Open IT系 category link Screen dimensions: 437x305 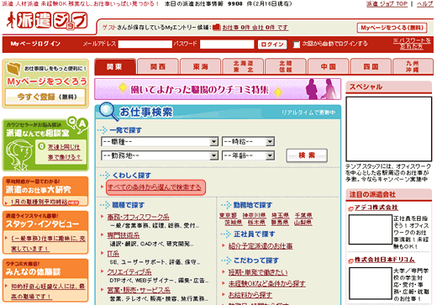(113, 254)
